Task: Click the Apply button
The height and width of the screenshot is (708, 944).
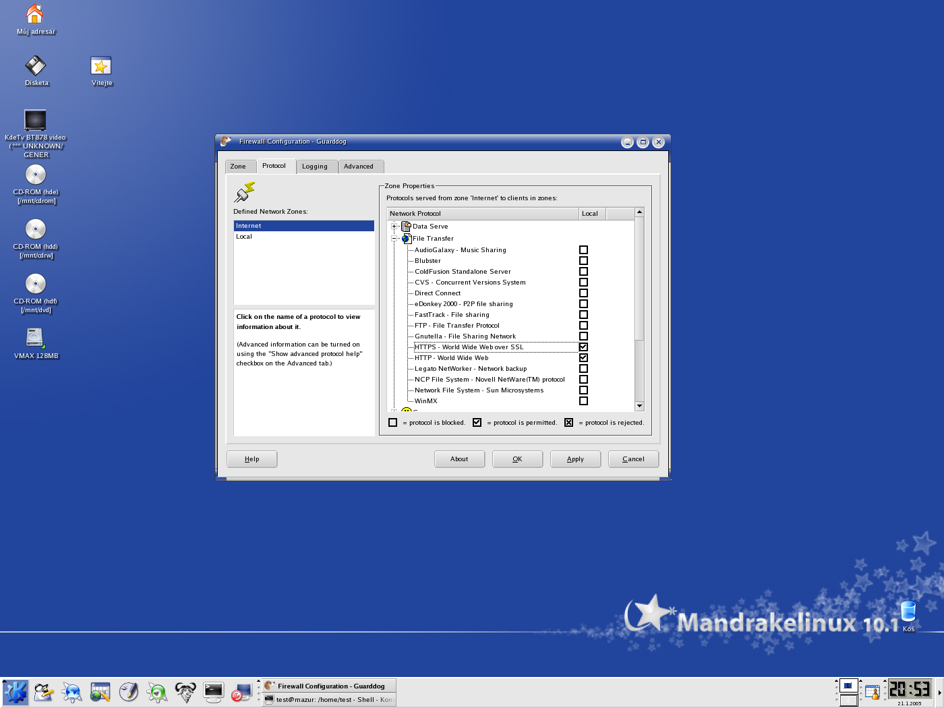Action: coord(575,459)
